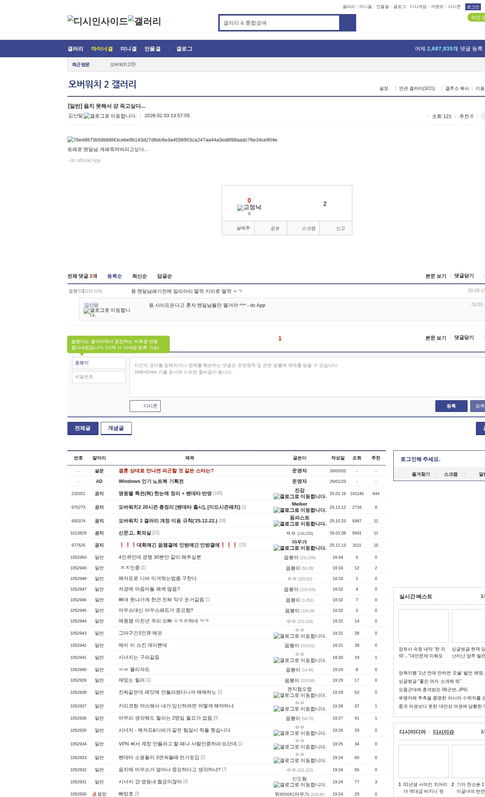This screenshot has width=485, height=797.
Task: Open the post titled 신문고, 회의실
Action: 135,533
